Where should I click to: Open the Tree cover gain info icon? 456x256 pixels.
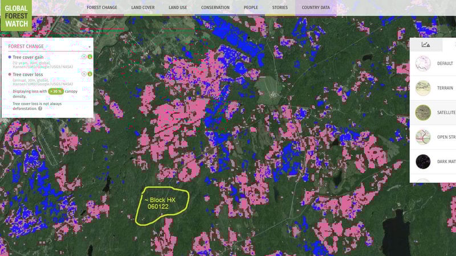90,57
